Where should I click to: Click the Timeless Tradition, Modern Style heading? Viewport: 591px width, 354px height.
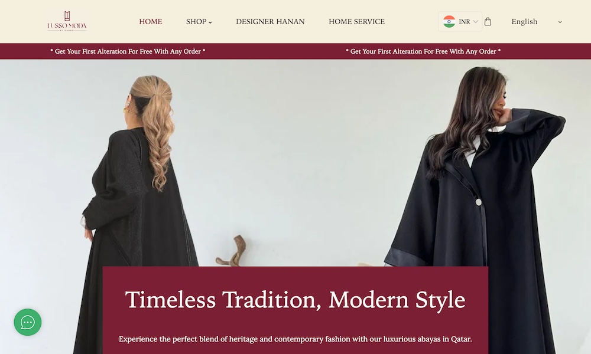click(295, 300)
